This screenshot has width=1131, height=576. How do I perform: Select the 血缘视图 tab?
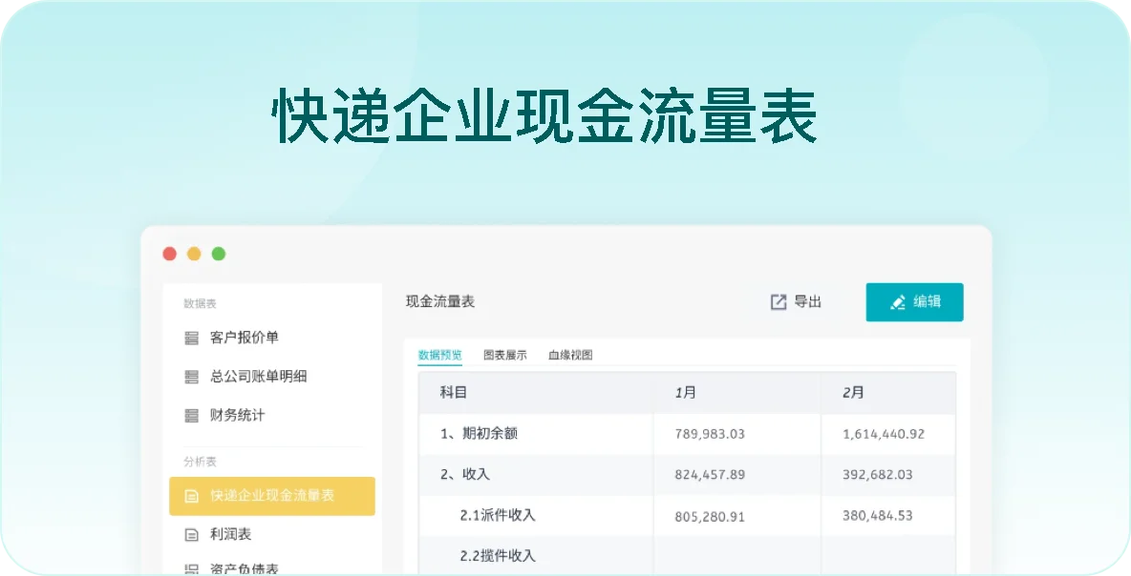[570, 355]
